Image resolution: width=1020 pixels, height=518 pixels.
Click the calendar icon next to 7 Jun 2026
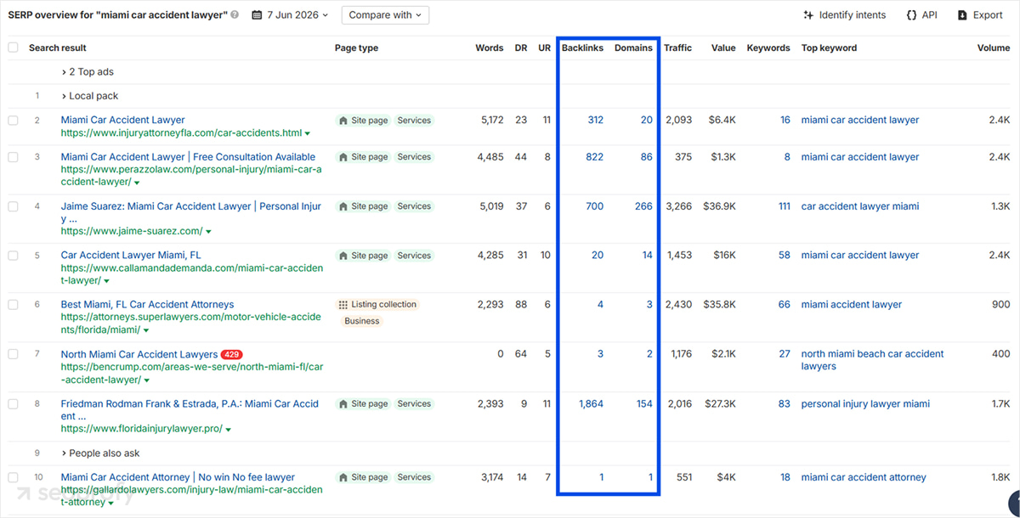pyautogui.click(x=257, y=15)
